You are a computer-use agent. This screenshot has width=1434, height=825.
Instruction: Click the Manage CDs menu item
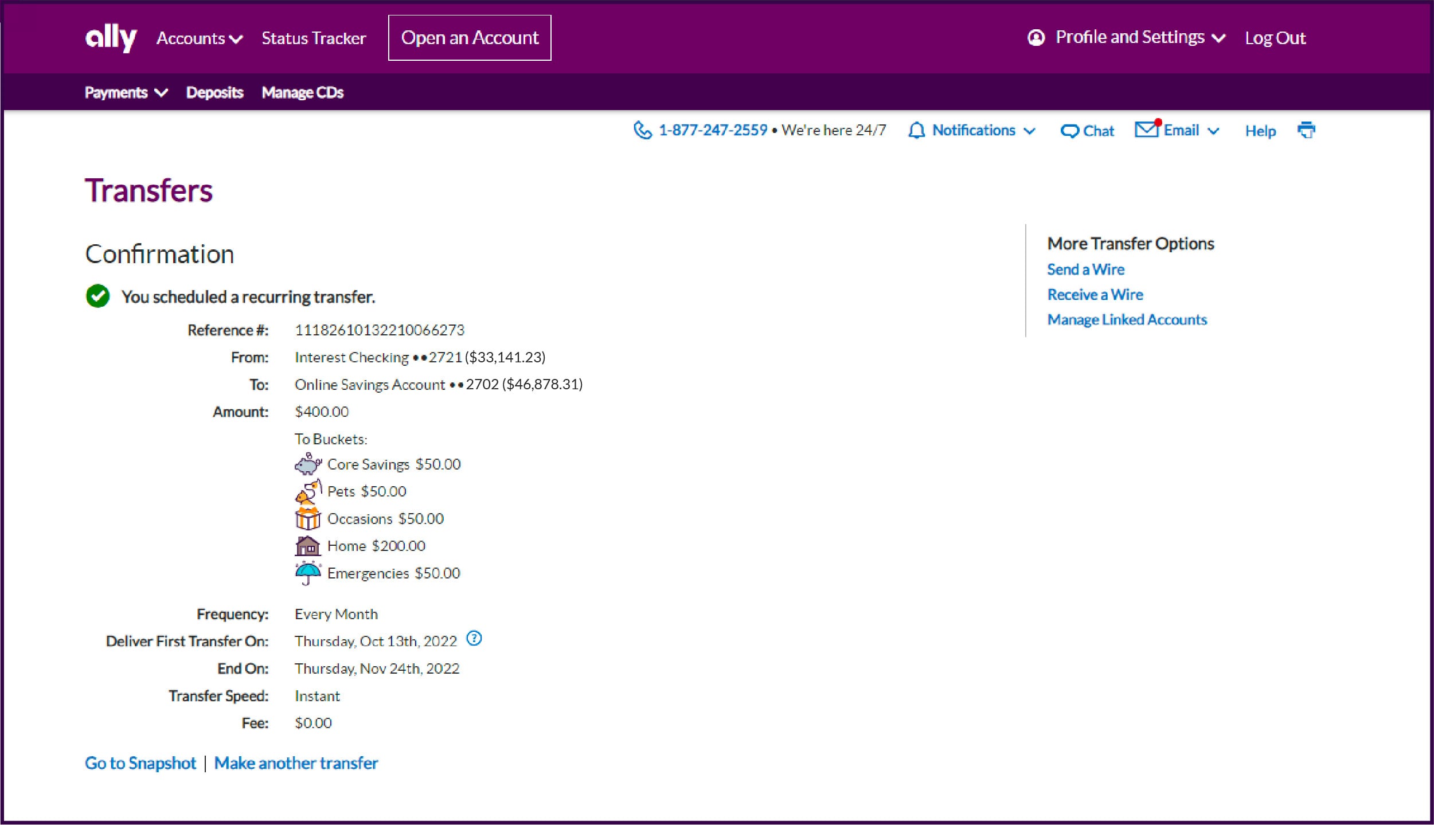pyautogui.click(x=302, y=92)
